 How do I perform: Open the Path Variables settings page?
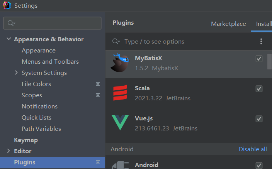click(41, 128)
